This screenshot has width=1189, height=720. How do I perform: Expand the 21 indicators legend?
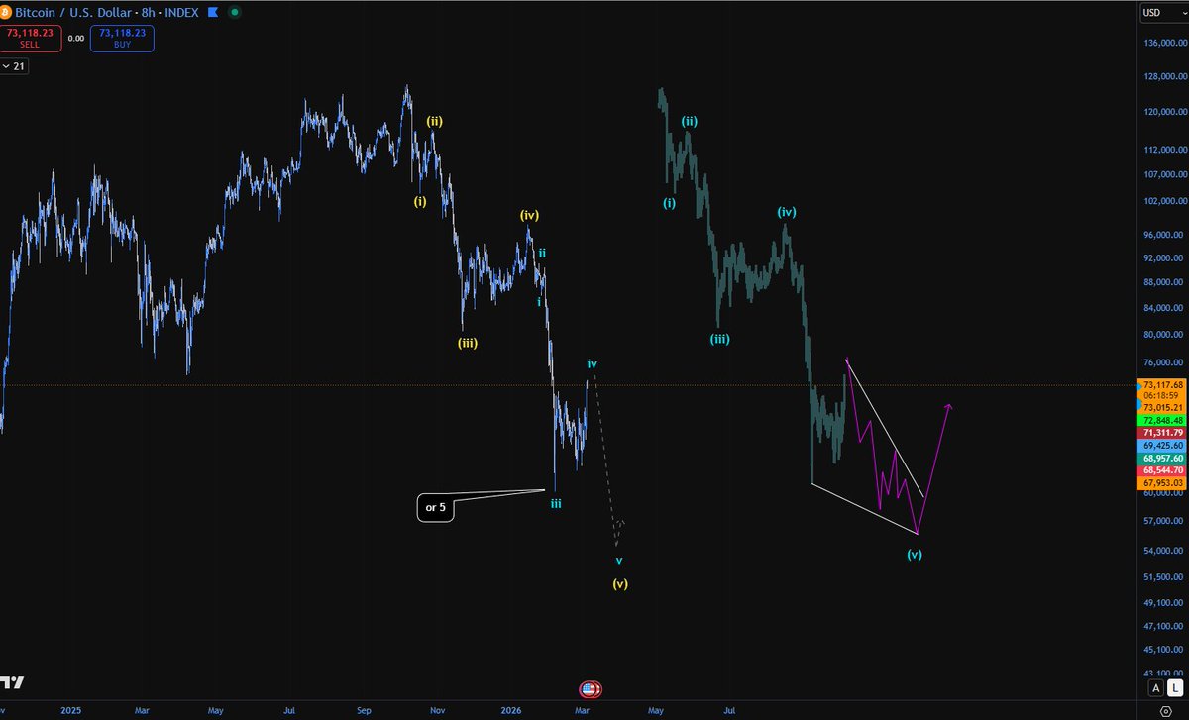coord(14,65)
